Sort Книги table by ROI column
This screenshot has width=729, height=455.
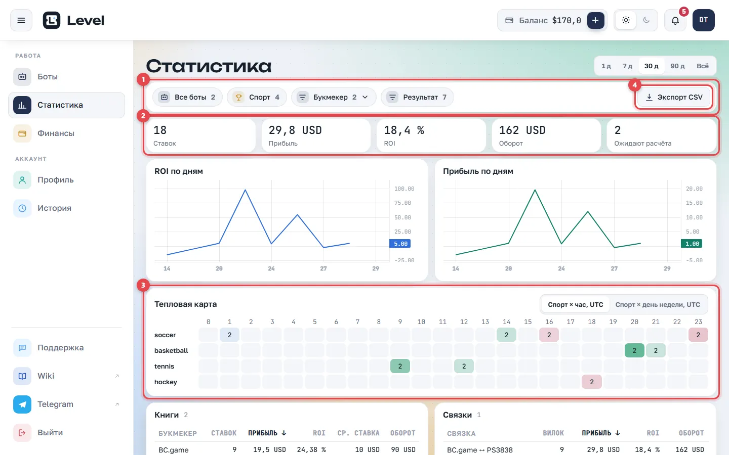tap(319, 433)
